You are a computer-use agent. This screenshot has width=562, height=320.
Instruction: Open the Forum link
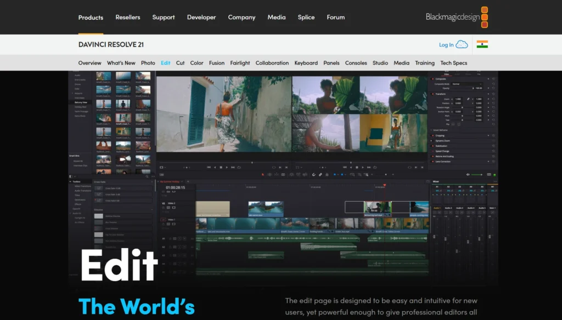[x=335, y=17]
